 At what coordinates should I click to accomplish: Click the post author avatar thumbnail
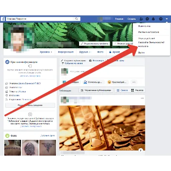[65, 100]
